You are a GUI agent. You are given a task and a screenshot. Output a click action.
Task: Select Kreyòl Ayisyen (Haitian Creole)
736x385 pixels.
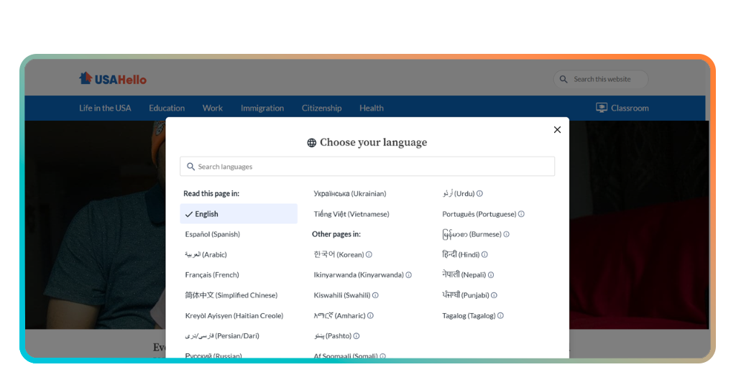(x=234, y=315)
